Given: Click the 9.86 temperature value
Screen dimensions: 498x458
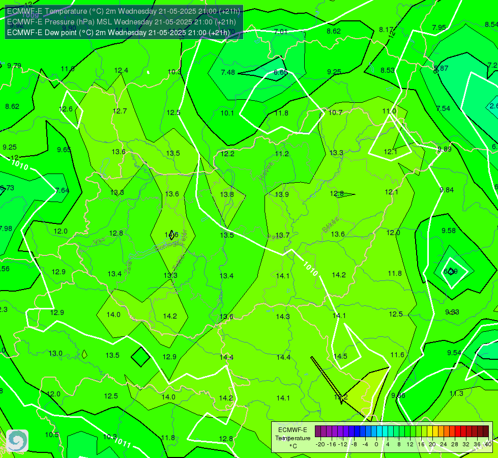Looking at the screenshot, I should (398, 396).
